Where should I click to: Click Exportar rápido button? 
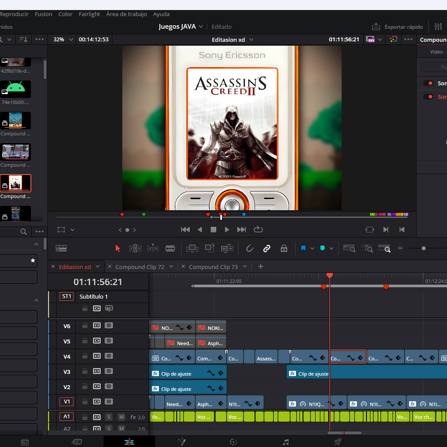click(397, 27)
